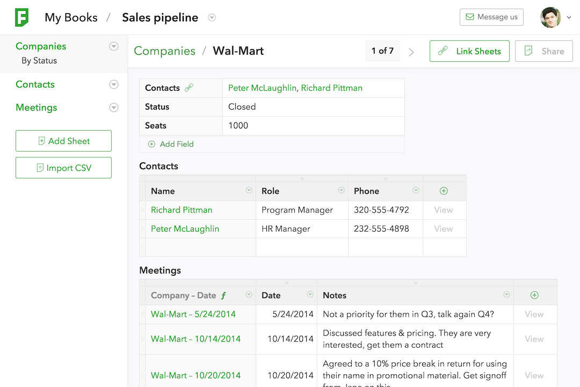The image size is (580, 387).
Task: Click the formula icon on Company – Date column
Action: pos(223,296)
